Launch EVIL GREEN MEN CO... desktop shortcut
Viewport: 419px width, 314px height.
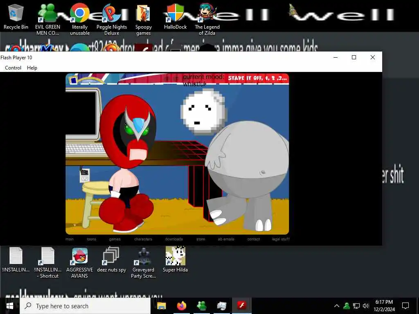pyautogui.click(x=47, y=19)
